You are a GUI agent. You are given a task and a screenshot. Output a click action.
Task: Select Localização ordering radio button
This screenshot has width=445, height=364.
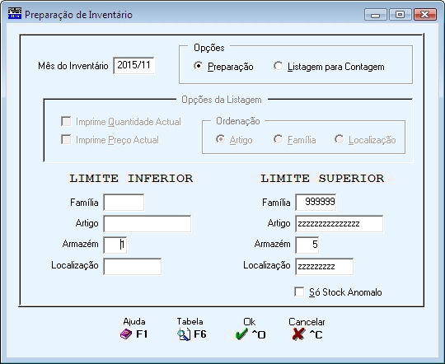(x=340, y=139)
